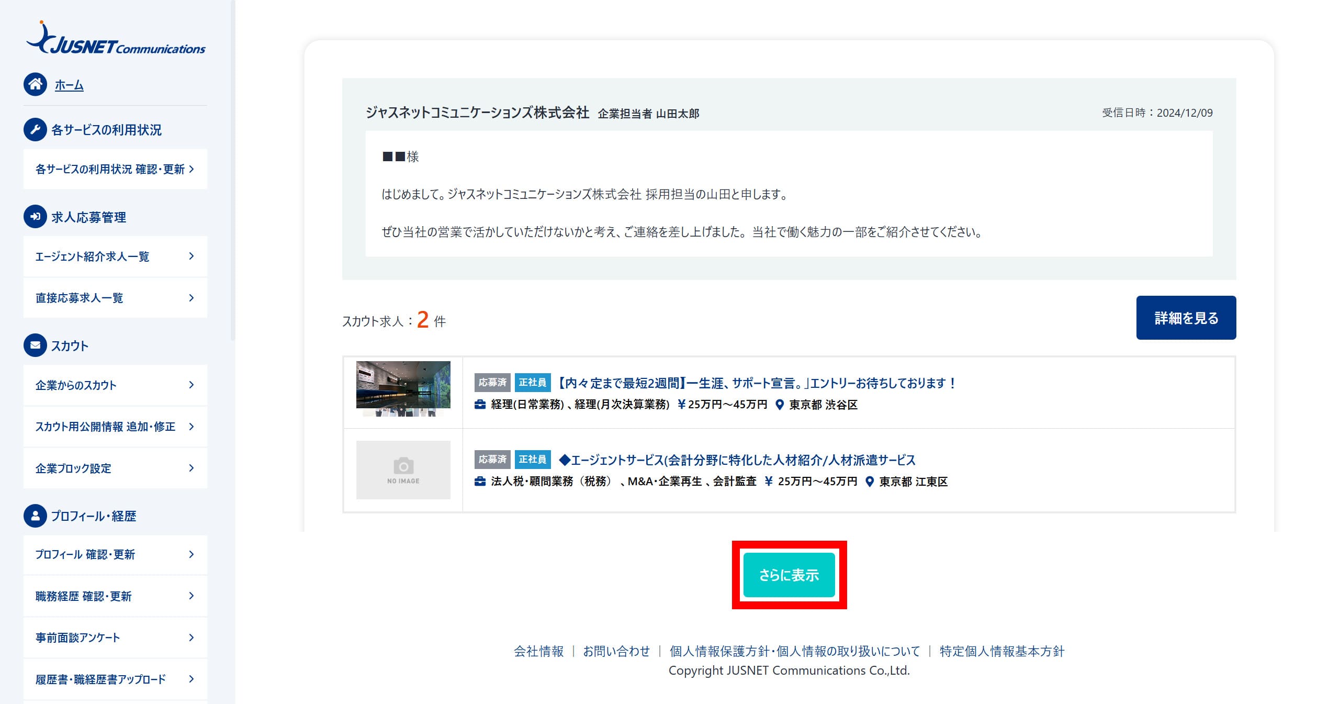Click yen icon beside first job salary
Screen dimensions: 1340x704
pyautogui.click(x=681, y=405)
